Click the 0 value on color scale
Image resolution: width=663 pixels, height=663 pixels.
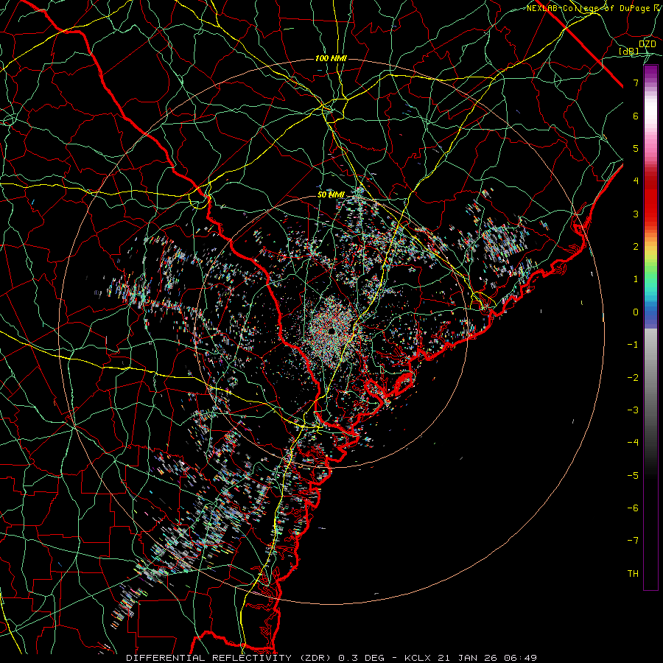[x=636, y=312]
